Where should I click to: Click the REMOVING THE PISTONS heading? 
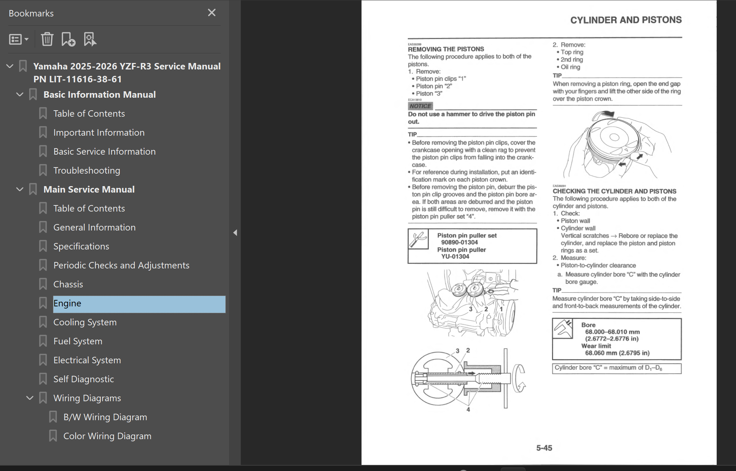click(x=446, y=49)
